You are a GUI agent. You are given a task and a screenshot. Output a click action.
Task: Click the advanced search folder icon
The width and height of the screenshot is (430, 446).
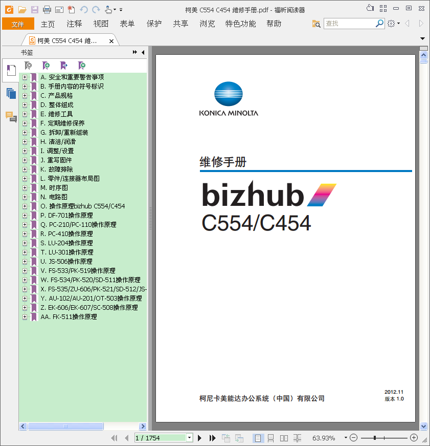316,24
